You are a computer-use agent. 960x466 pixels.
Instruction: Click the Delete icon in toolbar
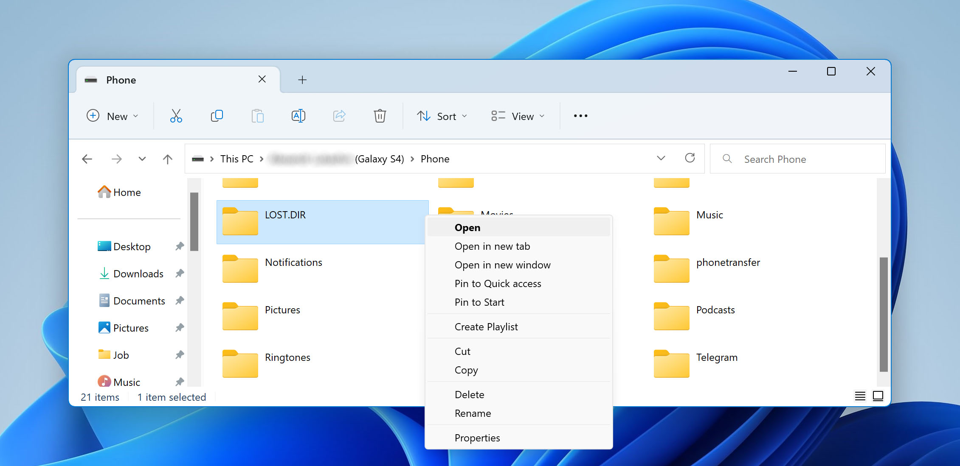click(379, 116)
